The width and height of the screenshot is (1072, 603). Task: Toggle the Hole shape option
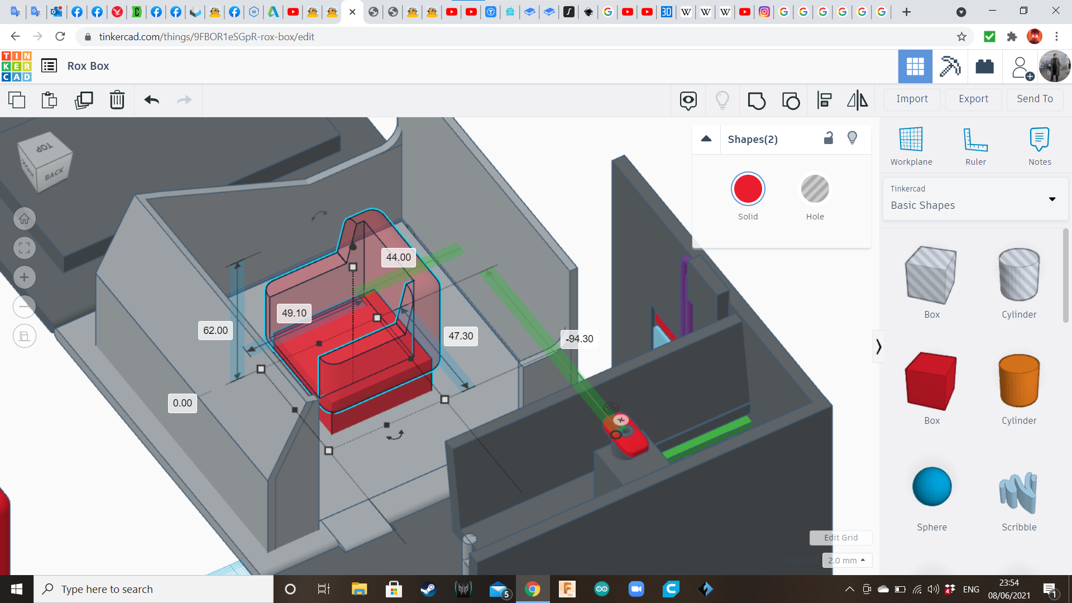[815, 190]
